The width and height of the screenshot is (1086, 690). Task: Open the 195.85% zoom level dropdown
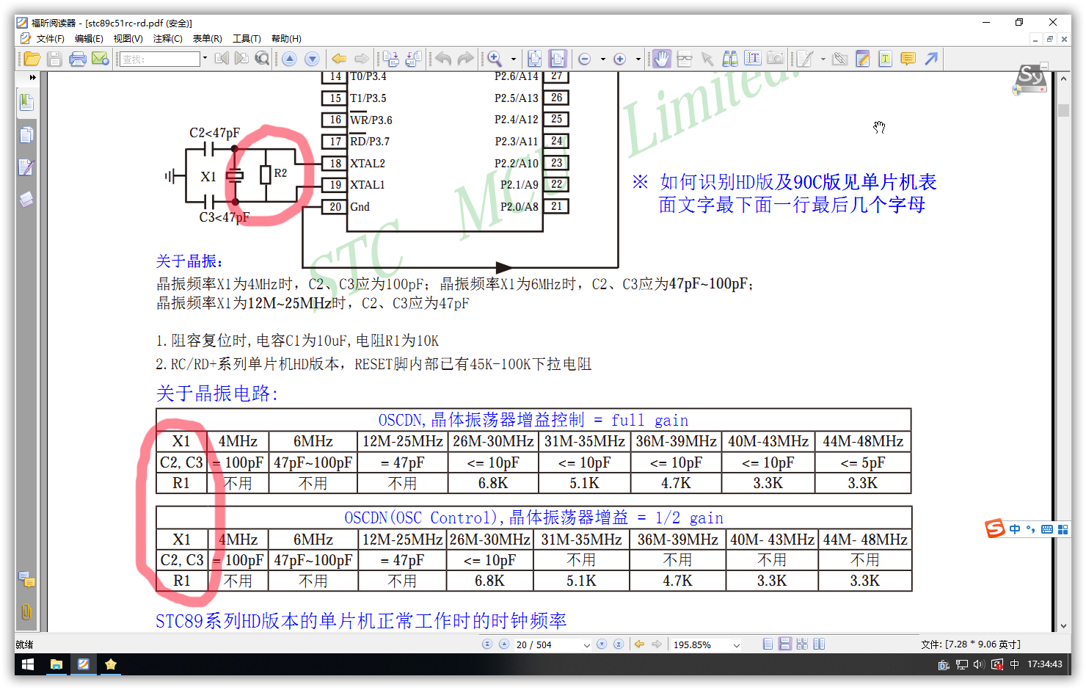737,645
